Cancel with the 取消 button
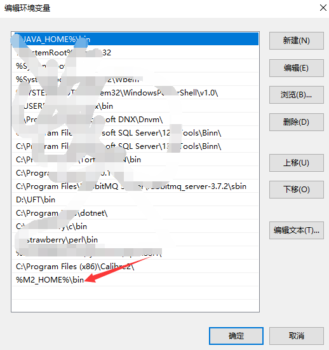The height and width of the screenshot is (350, 329). pos(296,336)
